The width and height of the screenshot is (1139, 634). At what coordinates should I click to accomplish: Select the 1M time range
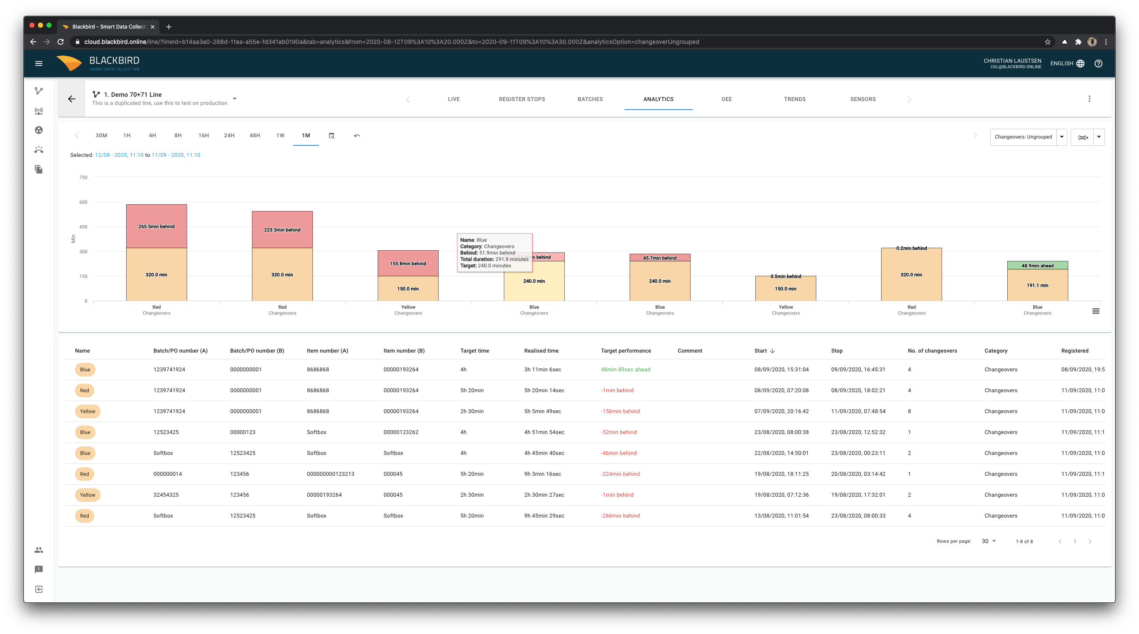306,136
